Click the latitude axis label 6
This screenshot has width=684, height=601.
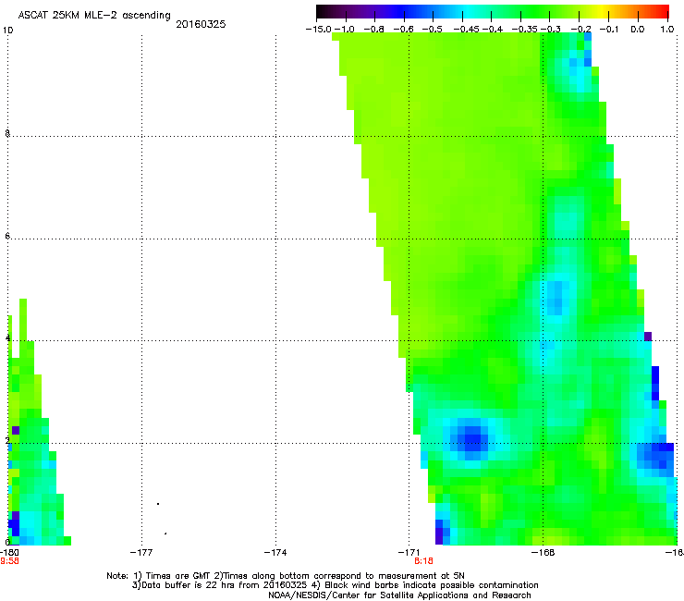[7, 236]
